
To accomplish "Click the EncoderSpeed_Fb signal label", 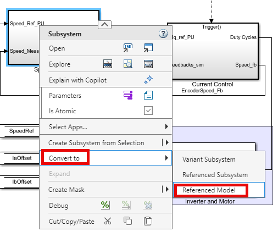I will coord(202,91).
